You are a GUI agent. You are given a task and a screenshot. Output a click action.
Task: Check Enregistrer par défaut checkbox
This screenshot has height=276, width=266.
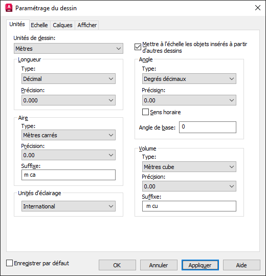[x=10, y=263]
